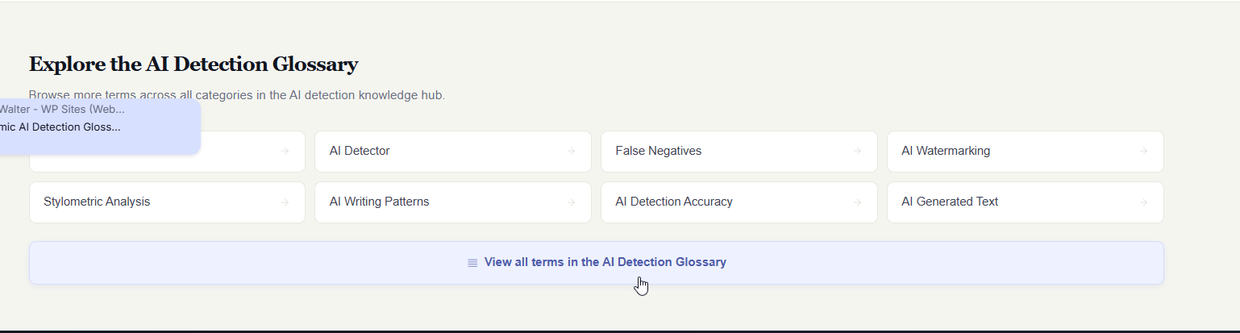Click the arrow on AI Generated Text card

coord(1143,202)
